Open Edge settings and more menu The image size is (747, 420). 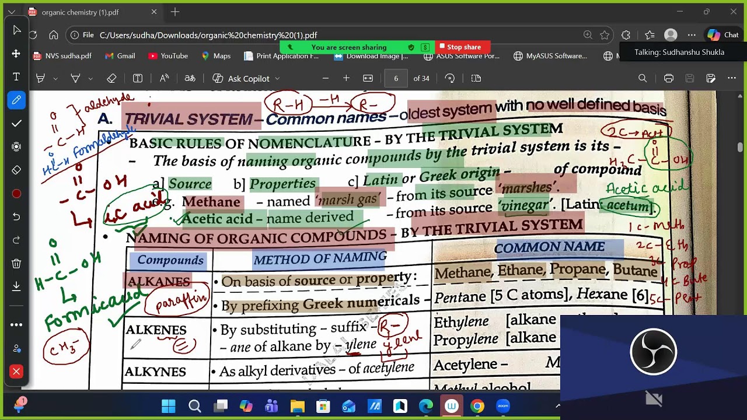pos(692,35)
